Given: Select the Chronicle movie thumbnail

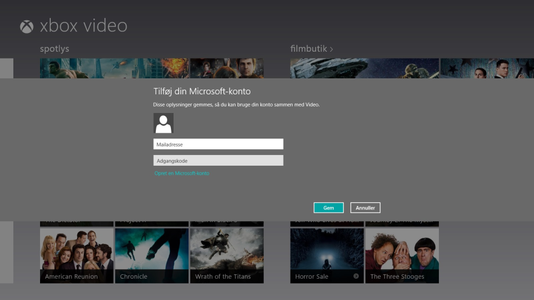Looking at the screenshot, I should pyautogui.click(x=152, y=255).
